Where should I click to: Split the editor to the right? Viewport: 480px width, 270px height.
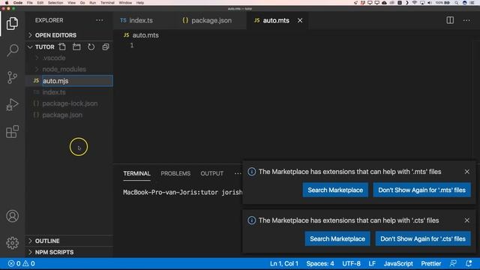point(450,20)
